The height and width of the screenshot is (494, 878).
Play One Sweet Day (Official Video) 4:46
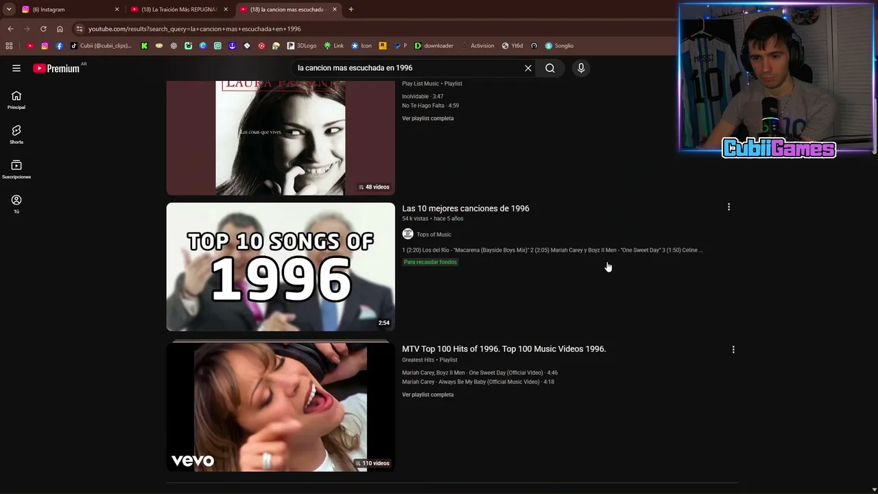(480, 373)
